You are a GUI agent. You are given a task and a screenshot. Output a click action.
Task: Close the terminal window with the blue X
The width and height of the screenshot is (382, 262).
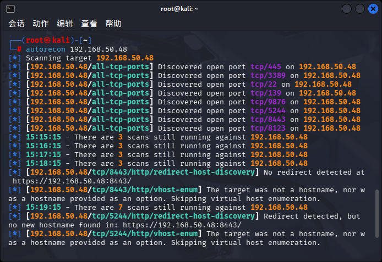(x=373, y=9)
